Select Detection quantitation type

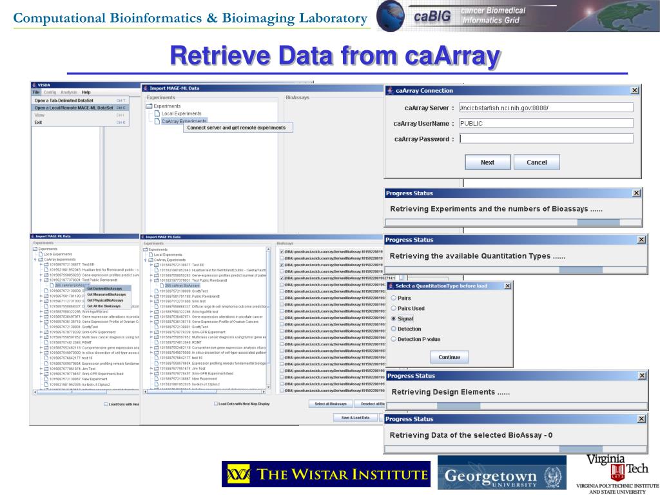[394, 329]
